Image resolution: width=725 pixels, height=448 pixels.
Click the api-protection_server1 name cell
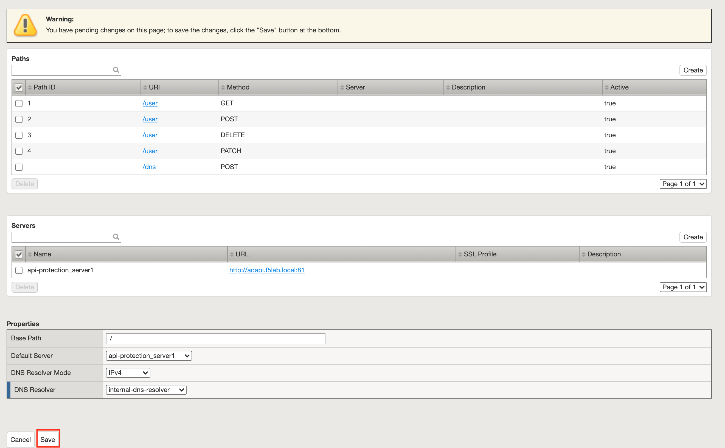coord(60,270)
